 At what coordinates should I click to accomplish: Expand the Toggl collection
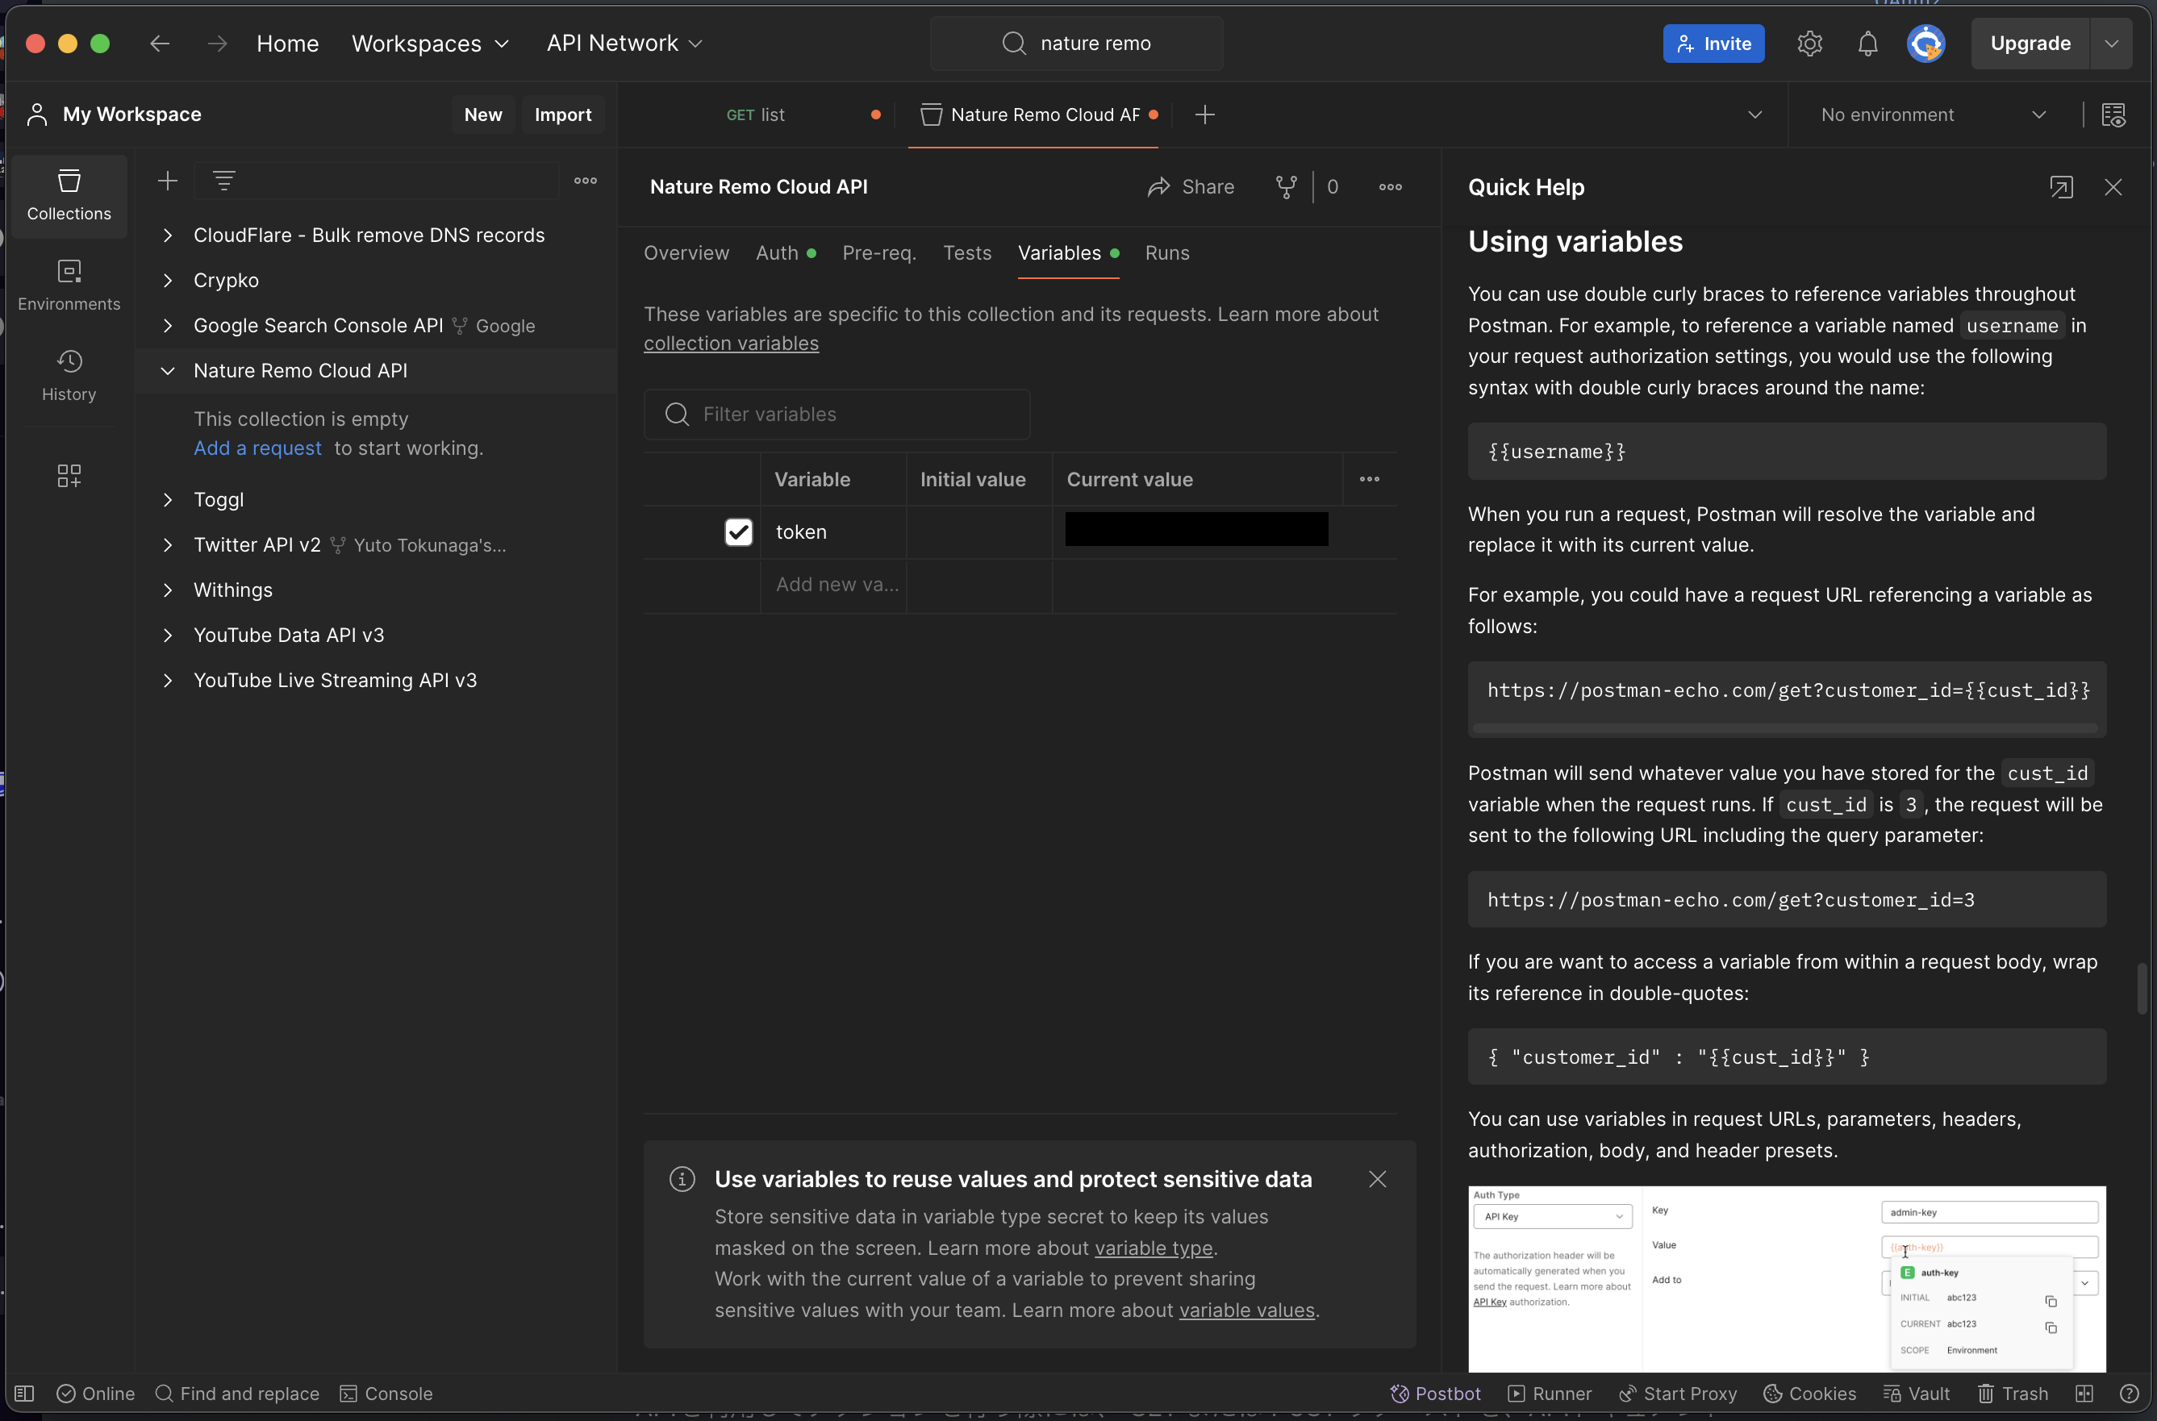pyautogui.click(x=168, y=499)
